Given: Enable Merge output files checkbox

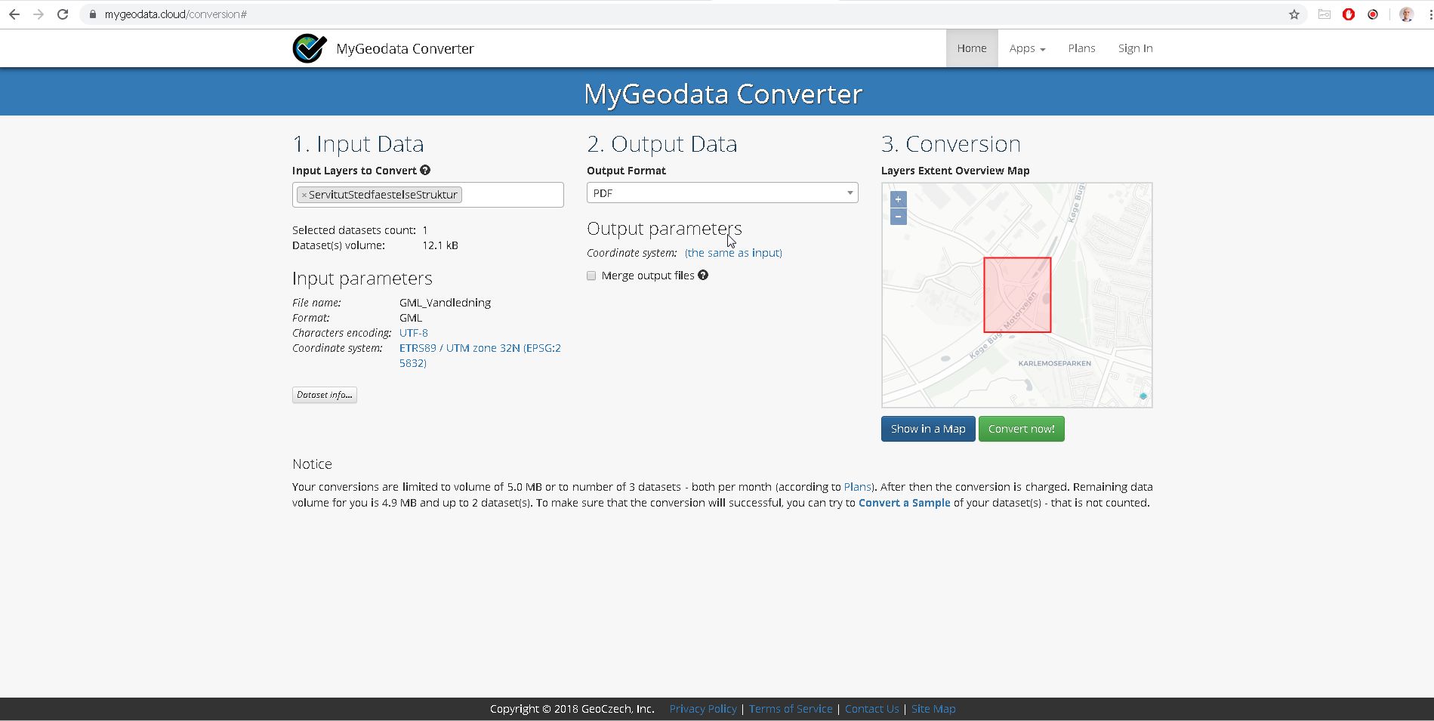Looking at the screenshot, I should click(591, 276).
